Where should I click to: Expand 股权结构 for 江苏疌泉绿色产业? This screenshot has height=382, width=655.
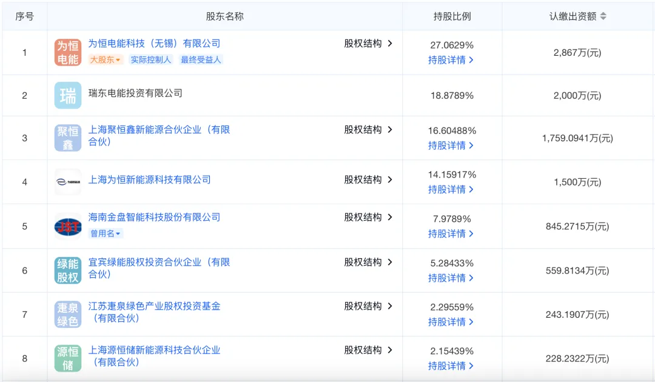[368, 306]
